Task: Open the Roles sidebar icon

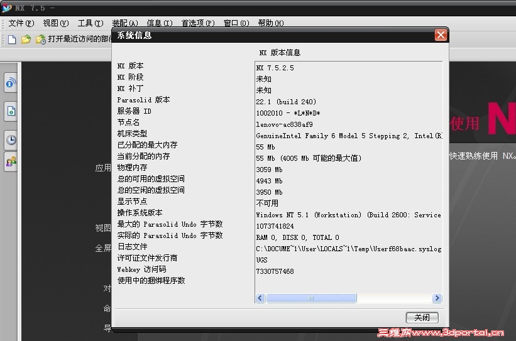Action: pyautogui.click(x=11, y=162)
